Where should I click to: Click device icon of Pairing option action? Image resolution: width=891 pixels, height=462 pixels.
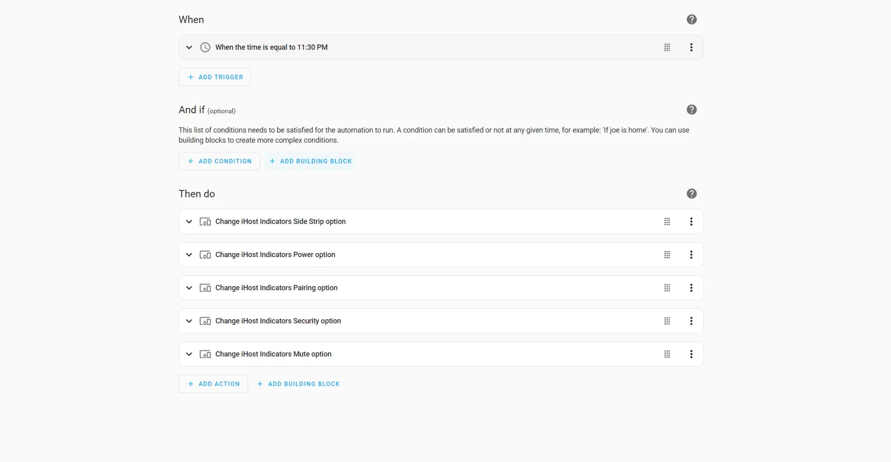point(205,288)
